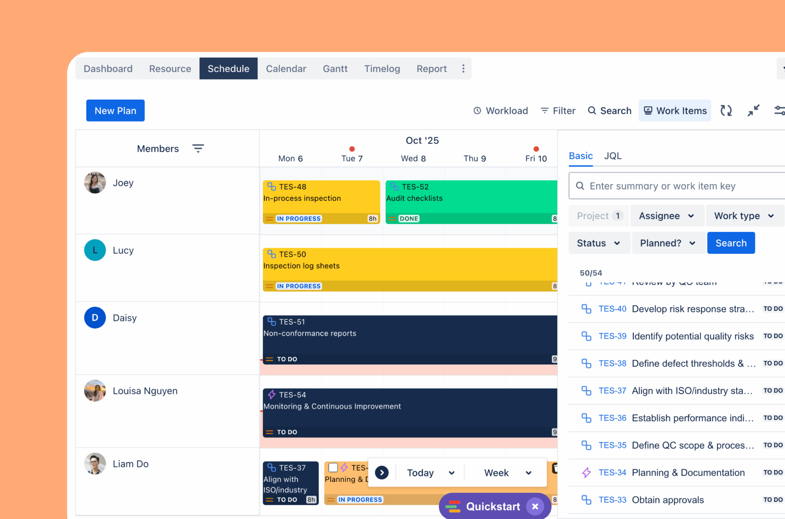Click the New Plan button
This screenshot has width=785, height=519.
[x=115, y=110]
